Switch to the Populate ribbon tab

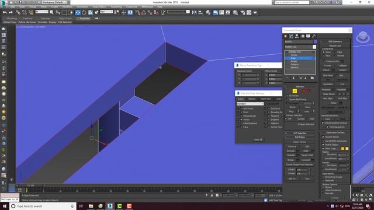click(84, 18)
